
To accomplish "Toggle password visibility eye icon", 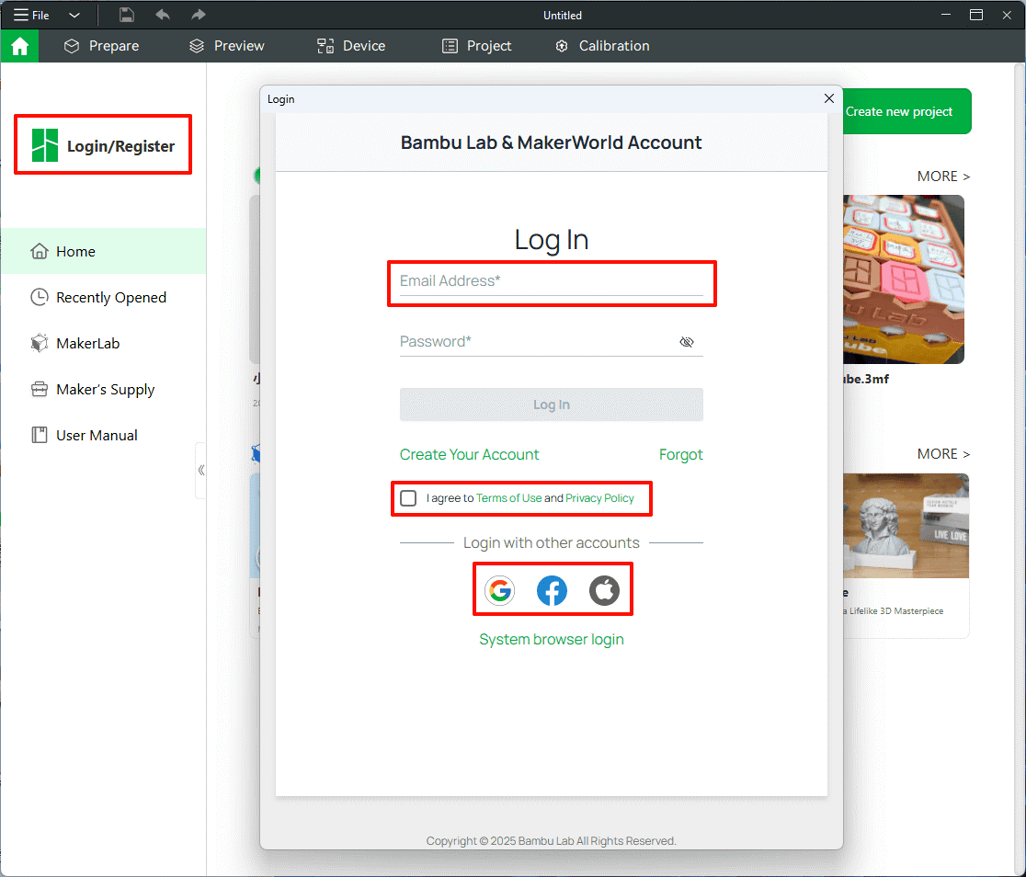I will coord(686,342).
